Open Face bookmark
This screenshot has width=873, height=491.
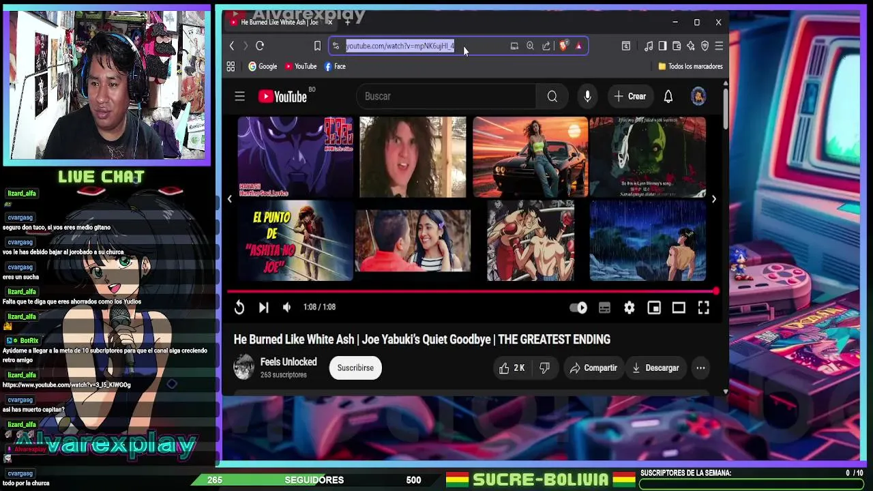point(335,66)
